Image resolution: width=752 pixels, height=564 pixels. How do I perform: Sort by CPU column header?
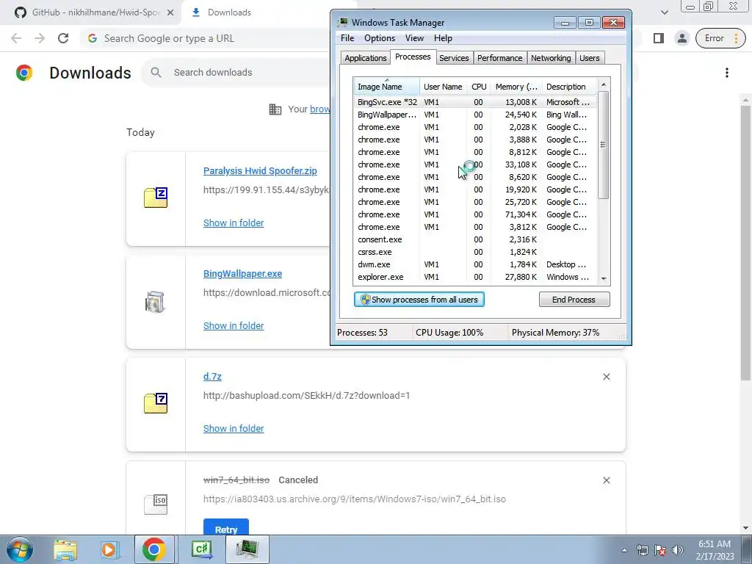pyautogui.click(x=479, y=87)
